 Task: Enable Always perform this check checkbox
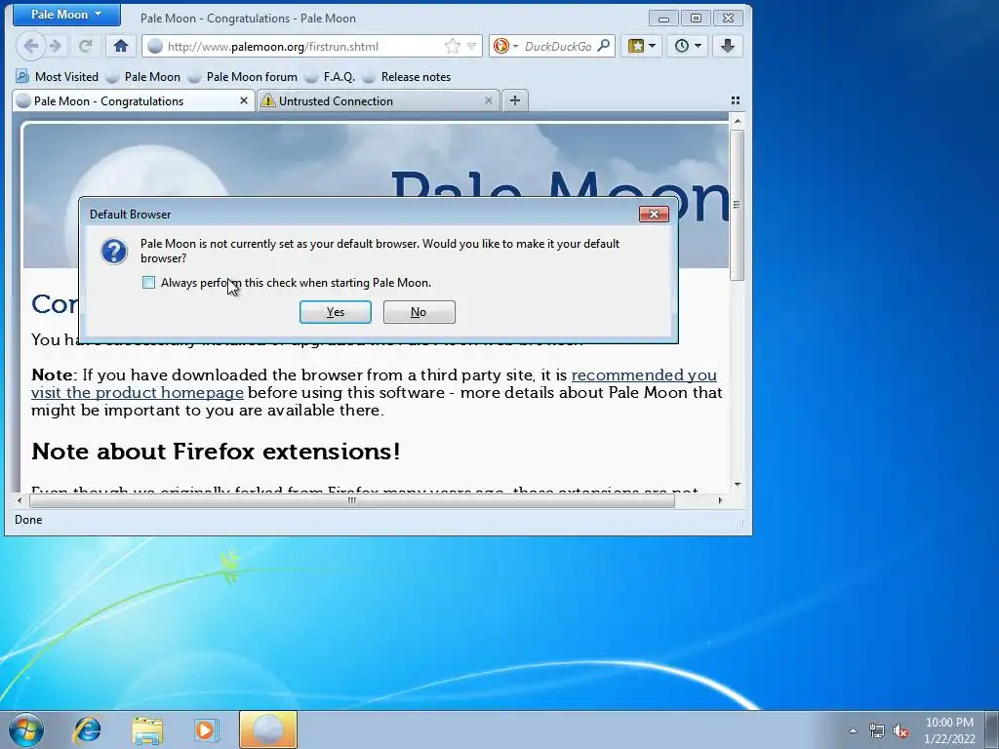(x=148, y=282)
